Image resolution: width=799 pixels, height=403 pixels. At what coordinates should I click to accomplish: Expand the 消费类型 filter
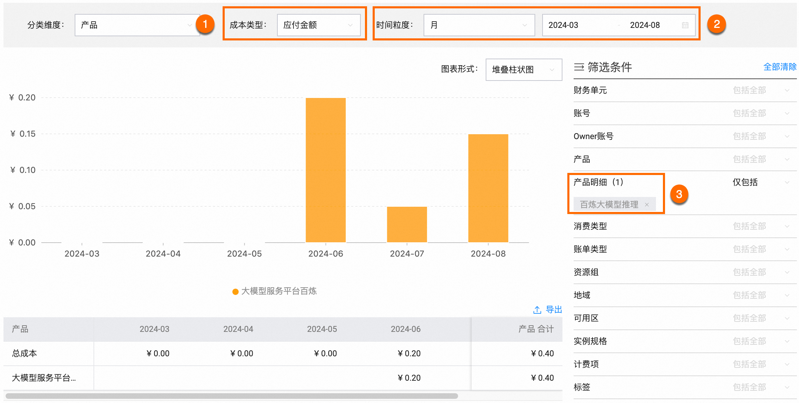pos(685,226)
